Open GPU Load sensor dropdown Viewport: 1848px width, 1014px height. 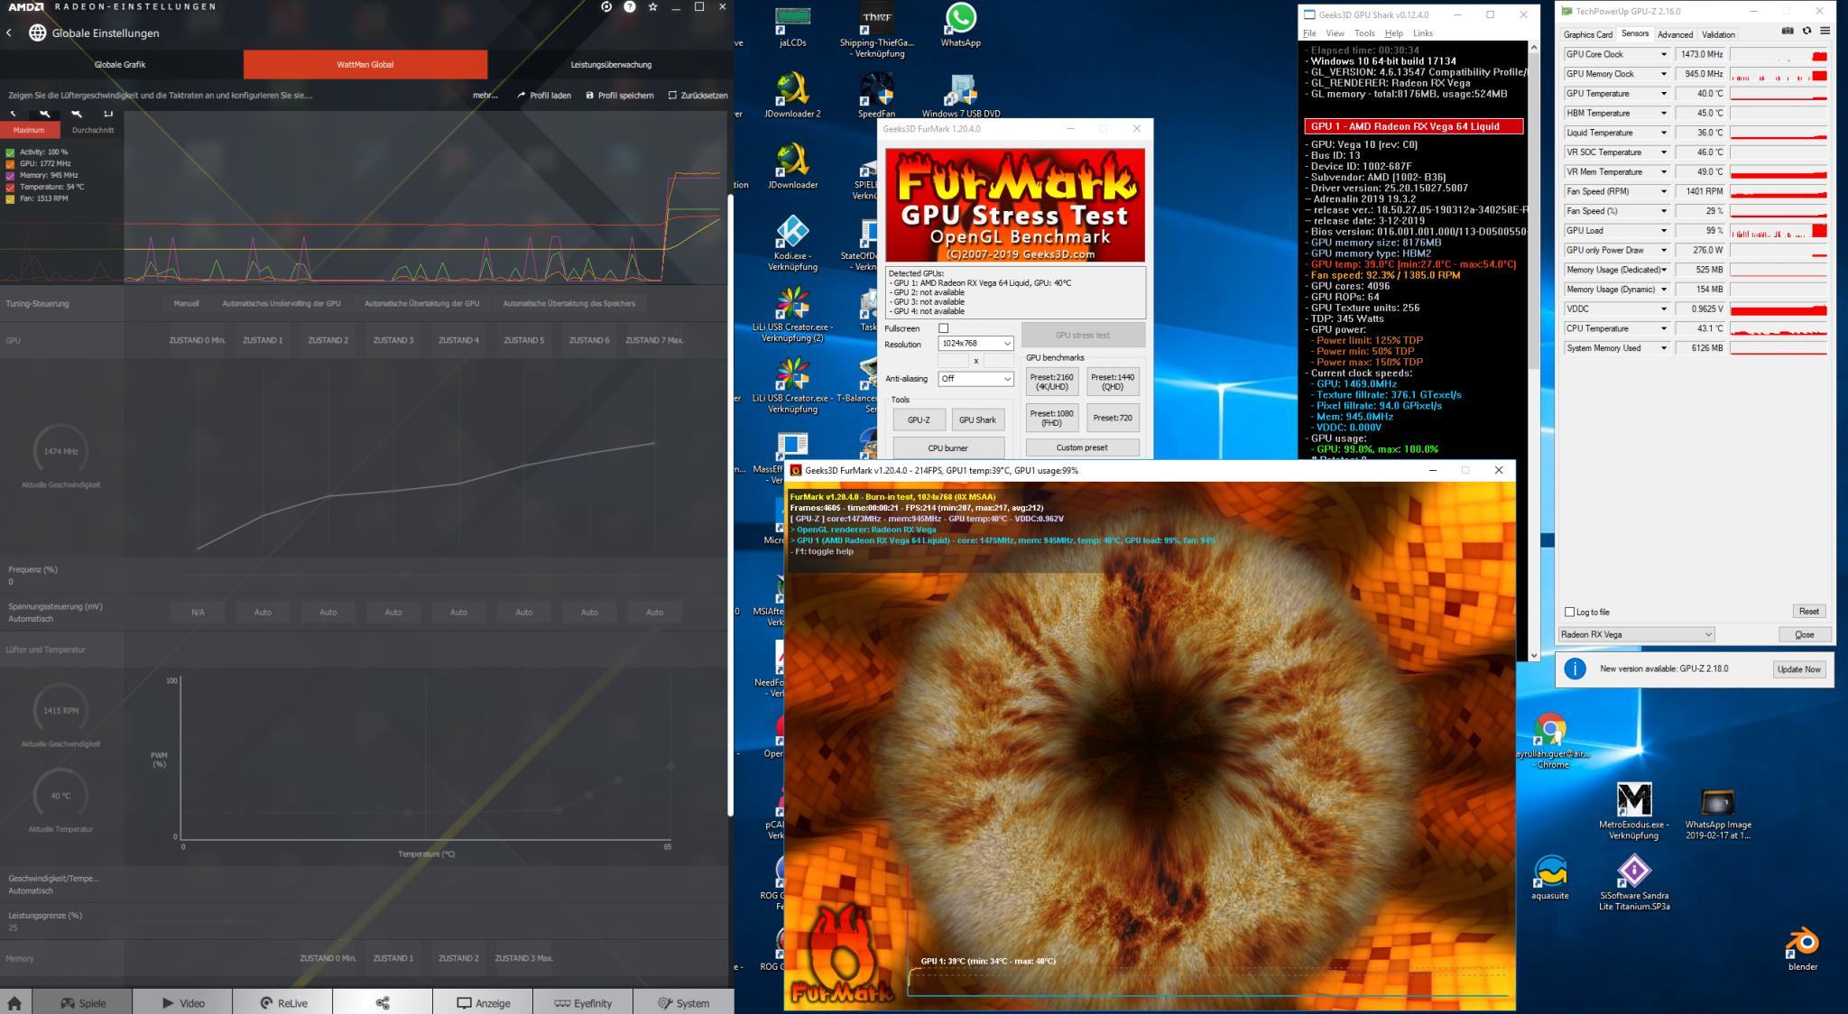click(1663, 231)
